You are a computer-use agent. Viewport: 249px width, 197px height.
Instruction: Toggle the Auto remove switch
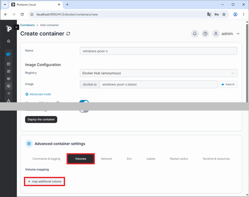point(84,111)
